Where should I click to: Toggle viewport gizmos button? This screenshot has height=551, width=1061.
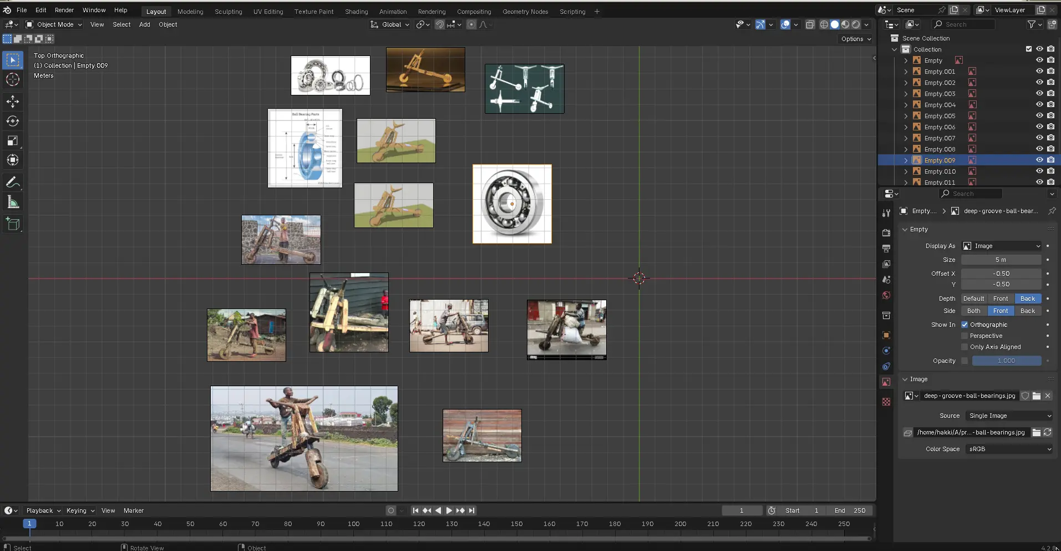click(x=760, y=24)
